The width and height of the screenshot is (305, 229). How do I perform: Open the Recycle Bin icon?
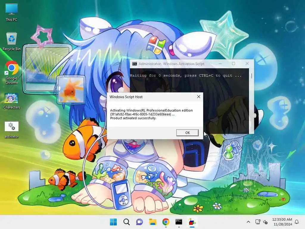pos(12,41)
